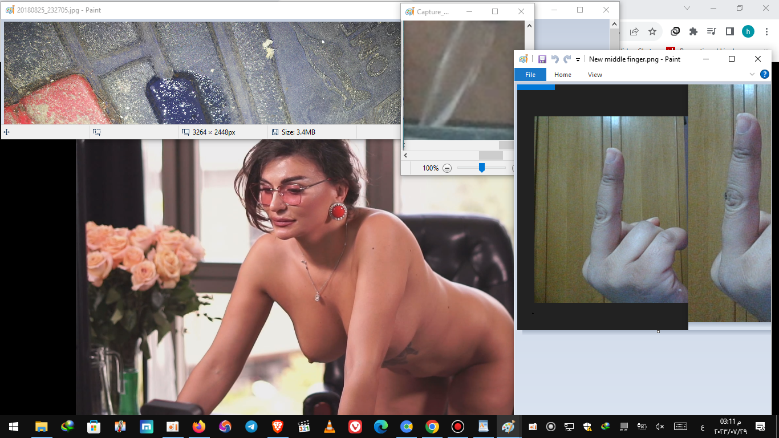
Task: Click the zoom out minus button at 100%
Action: tap(447, 168)
